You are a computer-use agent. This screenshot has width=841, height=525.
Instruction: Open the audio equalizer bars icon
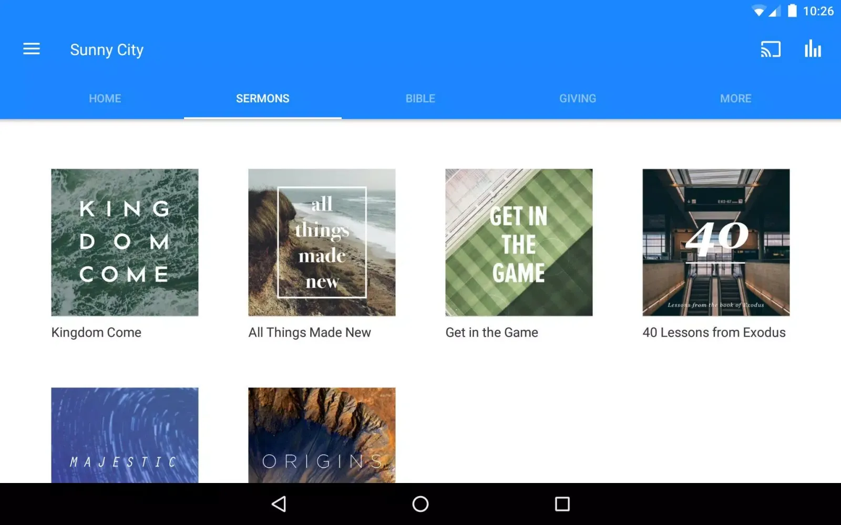tap(813, 49)
